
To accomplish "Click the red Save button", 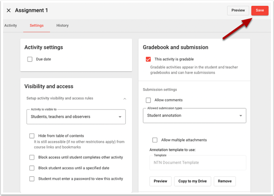I will pos(259,10).
